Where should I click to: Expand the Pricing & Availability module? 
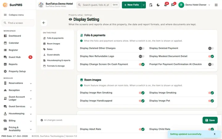coord(31,129)
